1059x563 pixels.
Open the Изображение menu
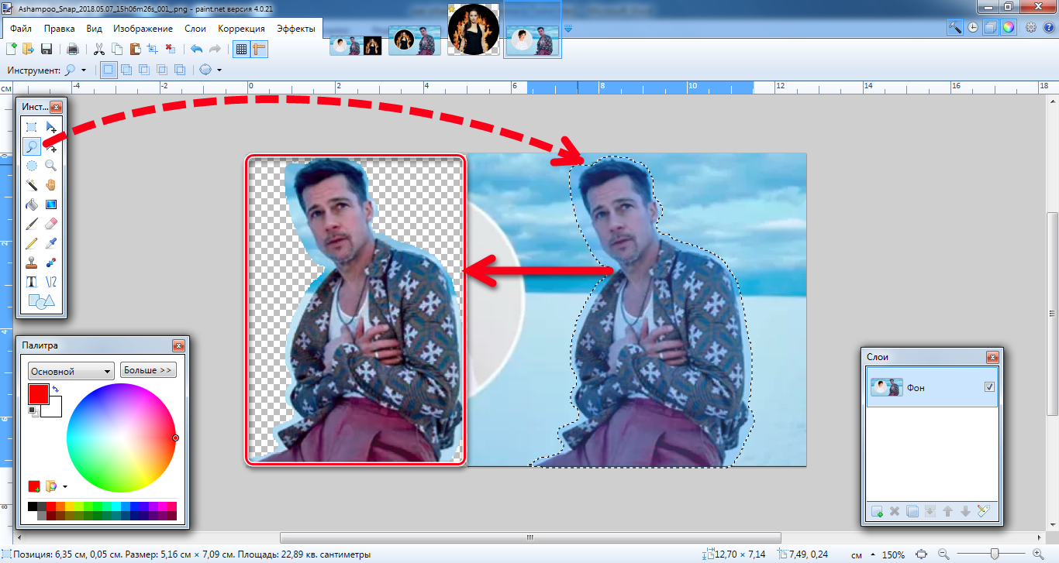[x=143, y=29]
